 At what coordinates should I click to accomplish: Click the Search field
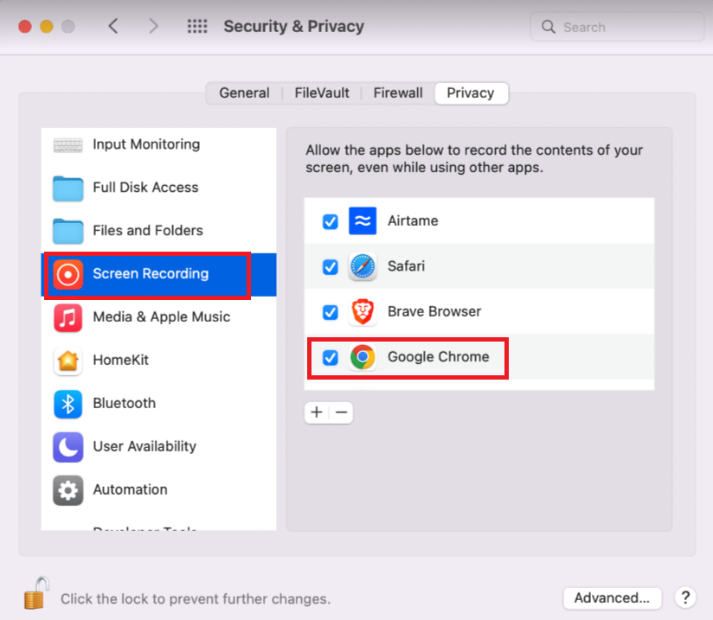pos(616,27)
